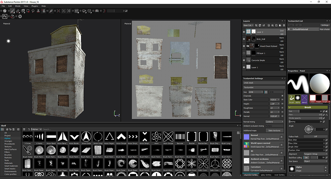Open the Alignment Tangent | Wrap dropdown
331x179 pixels.
click(315, 154)
